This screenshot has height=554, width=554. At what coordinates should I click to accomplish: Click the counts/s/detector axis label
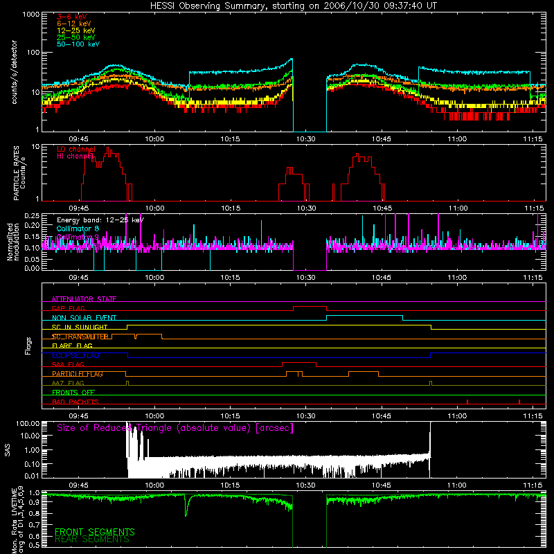click(15, 72)
